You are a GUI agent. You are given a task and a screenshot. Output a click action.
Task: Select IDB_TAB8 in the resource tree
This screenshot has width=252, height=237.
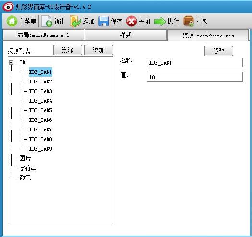pos(40,139)
